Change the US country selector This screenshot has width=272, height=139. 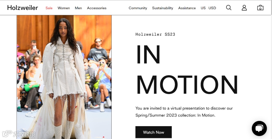(x=203, y=8)
